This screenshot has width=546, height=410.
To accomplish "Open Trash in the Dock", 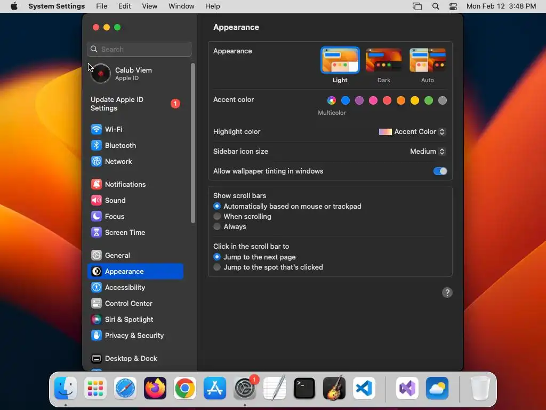I will pyautogui.click(x=480, y=388).
